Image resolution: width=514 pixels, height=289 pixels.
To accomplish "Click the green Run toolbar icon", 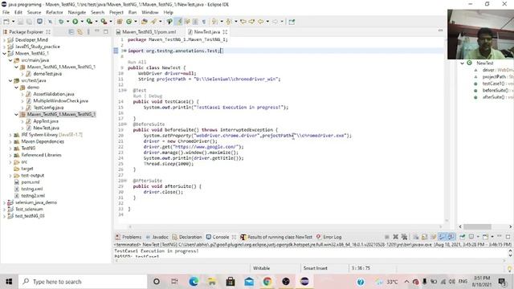I will (75, 22).
